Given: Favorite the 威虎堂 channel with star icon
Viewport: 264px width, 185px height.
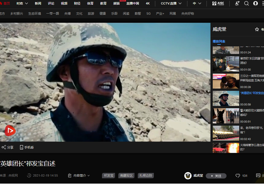Looking at the screenshot, I should coord(257,29).
